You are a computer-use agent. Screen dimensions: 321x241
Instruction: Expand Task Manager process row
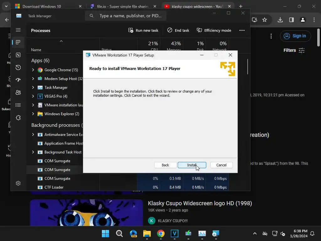click(x=33, y=88)
